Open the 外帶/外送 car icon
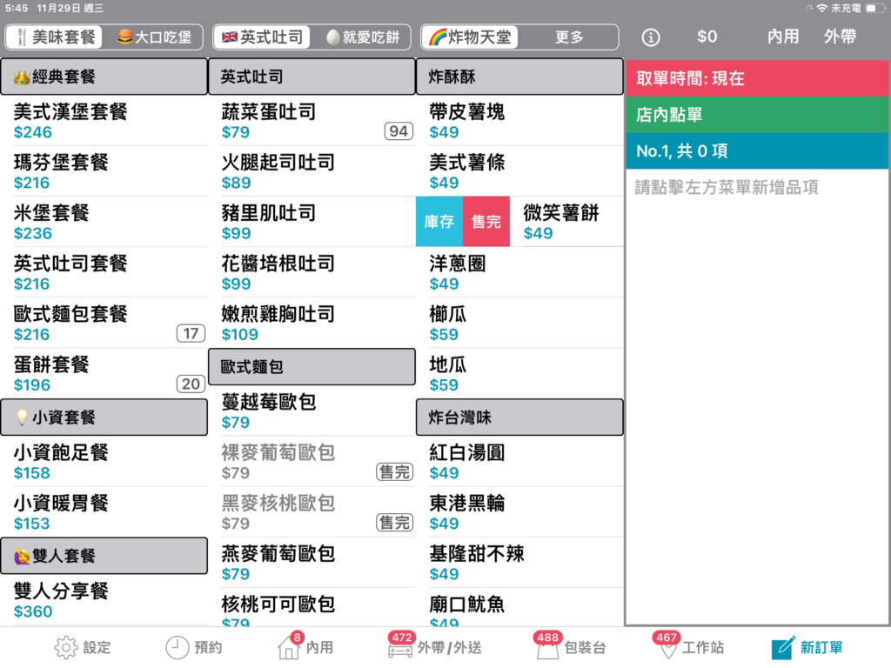 [x=400, y=649]
